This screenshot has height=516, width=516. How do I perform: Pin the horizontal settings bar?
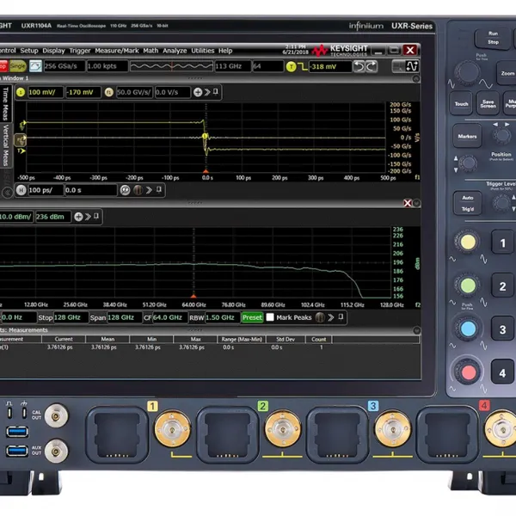pyautogui.click(x=159, y=189)
